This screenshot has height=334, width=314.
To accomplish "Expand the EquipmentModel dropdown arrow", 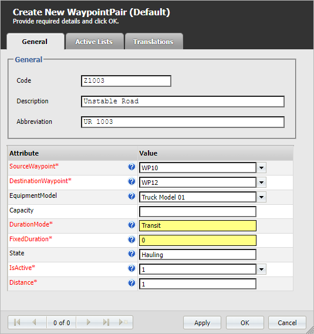I will (261, 197).
